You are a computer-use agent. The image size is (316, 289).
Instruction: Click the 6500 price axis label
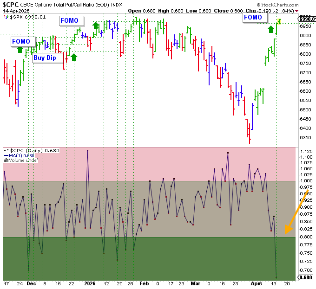(x=305, y=110)
